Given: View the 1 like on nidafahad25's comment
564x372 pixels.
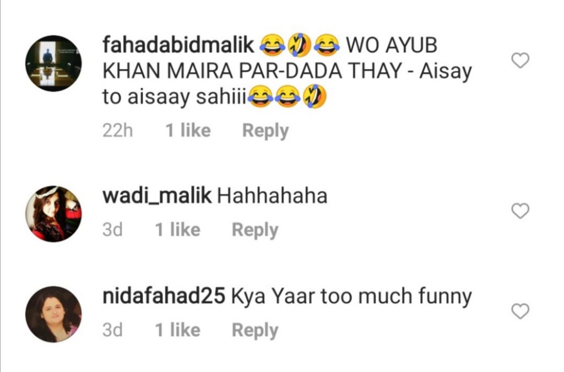Looking at the screenshot, I should (x=178, y=330).
